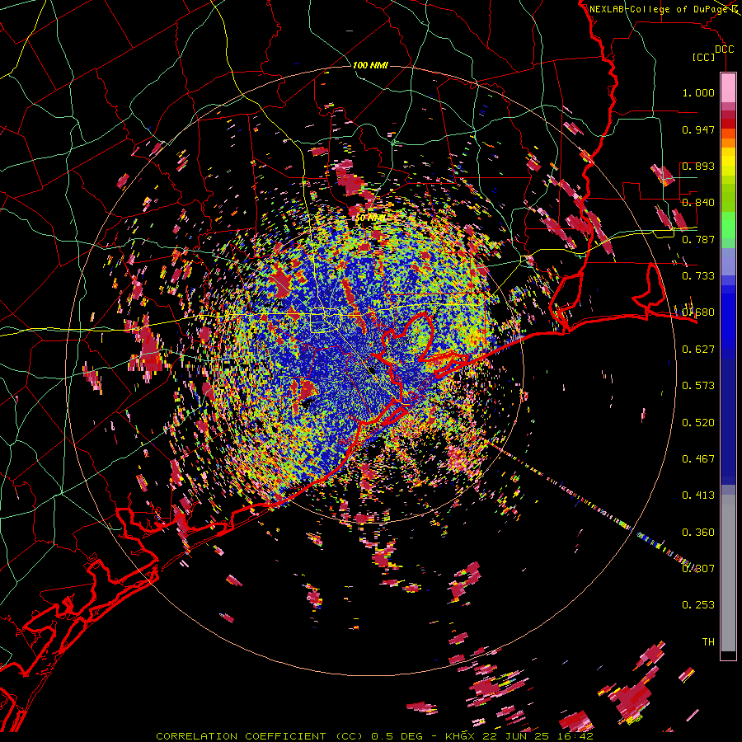Click the [CC] legend heading
This screenshot has height=742, width=742.
(x=703, y=57)
